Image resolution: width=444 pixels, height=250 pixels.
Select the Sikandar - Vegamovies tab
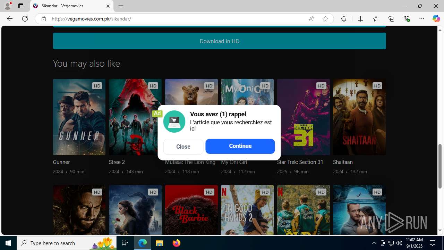(72, 6)
